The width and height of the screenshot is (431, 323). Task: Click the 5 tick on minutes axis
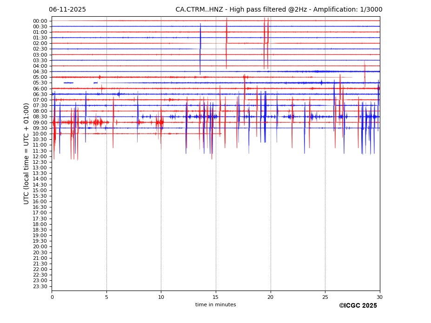[x=106, y=297]
